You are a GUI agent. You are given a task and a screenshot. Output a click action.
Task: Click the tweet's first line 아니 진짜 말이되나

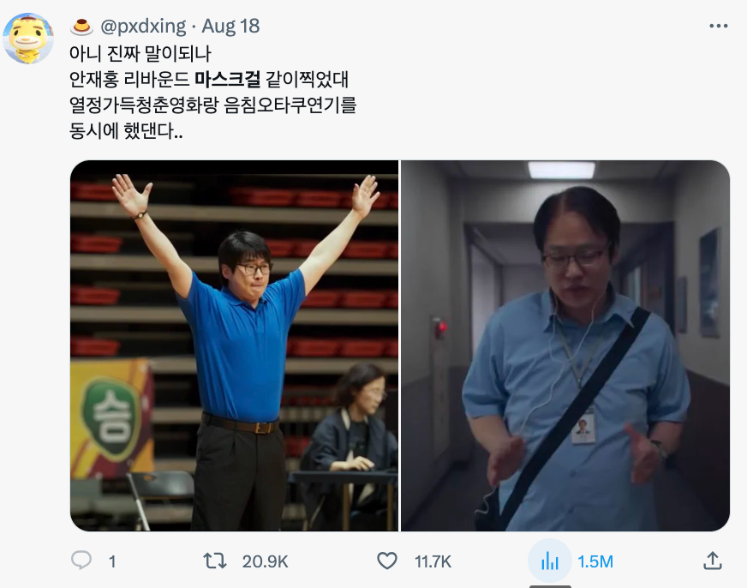(x=140, y=53)
